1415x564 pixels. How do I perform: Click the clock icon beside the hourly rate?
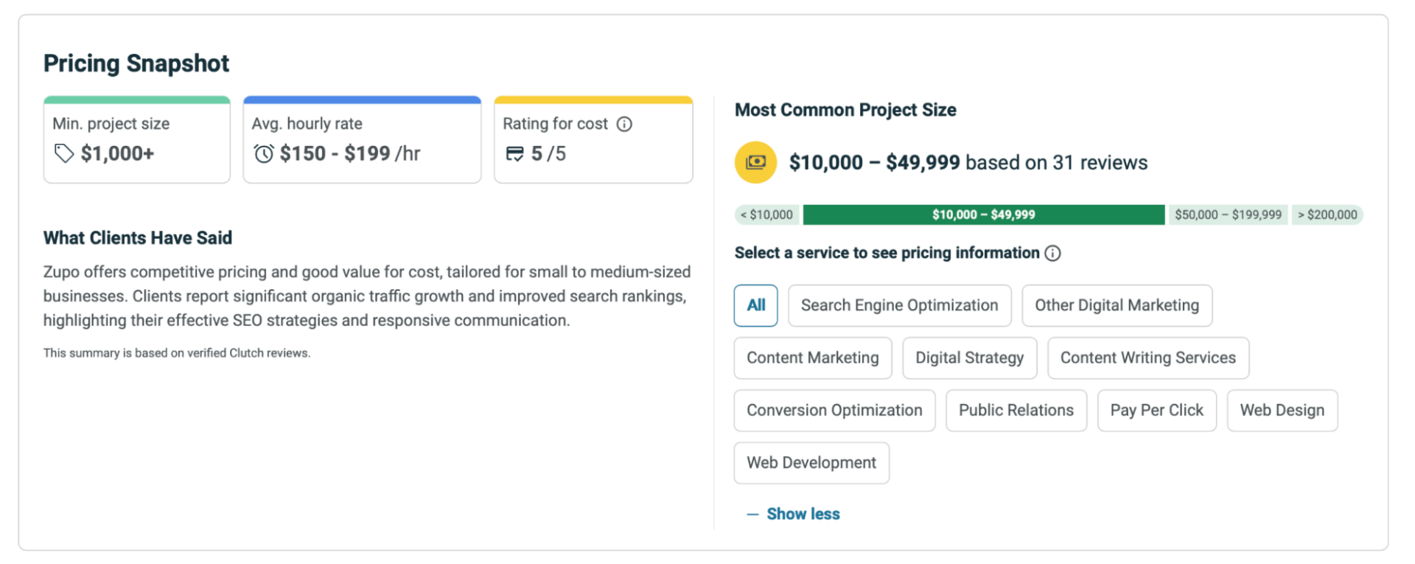click(x=263, y=153)
